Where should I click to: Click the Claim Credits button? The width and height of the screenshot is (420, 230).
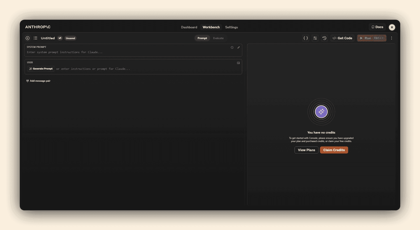(x=334, y=150)
